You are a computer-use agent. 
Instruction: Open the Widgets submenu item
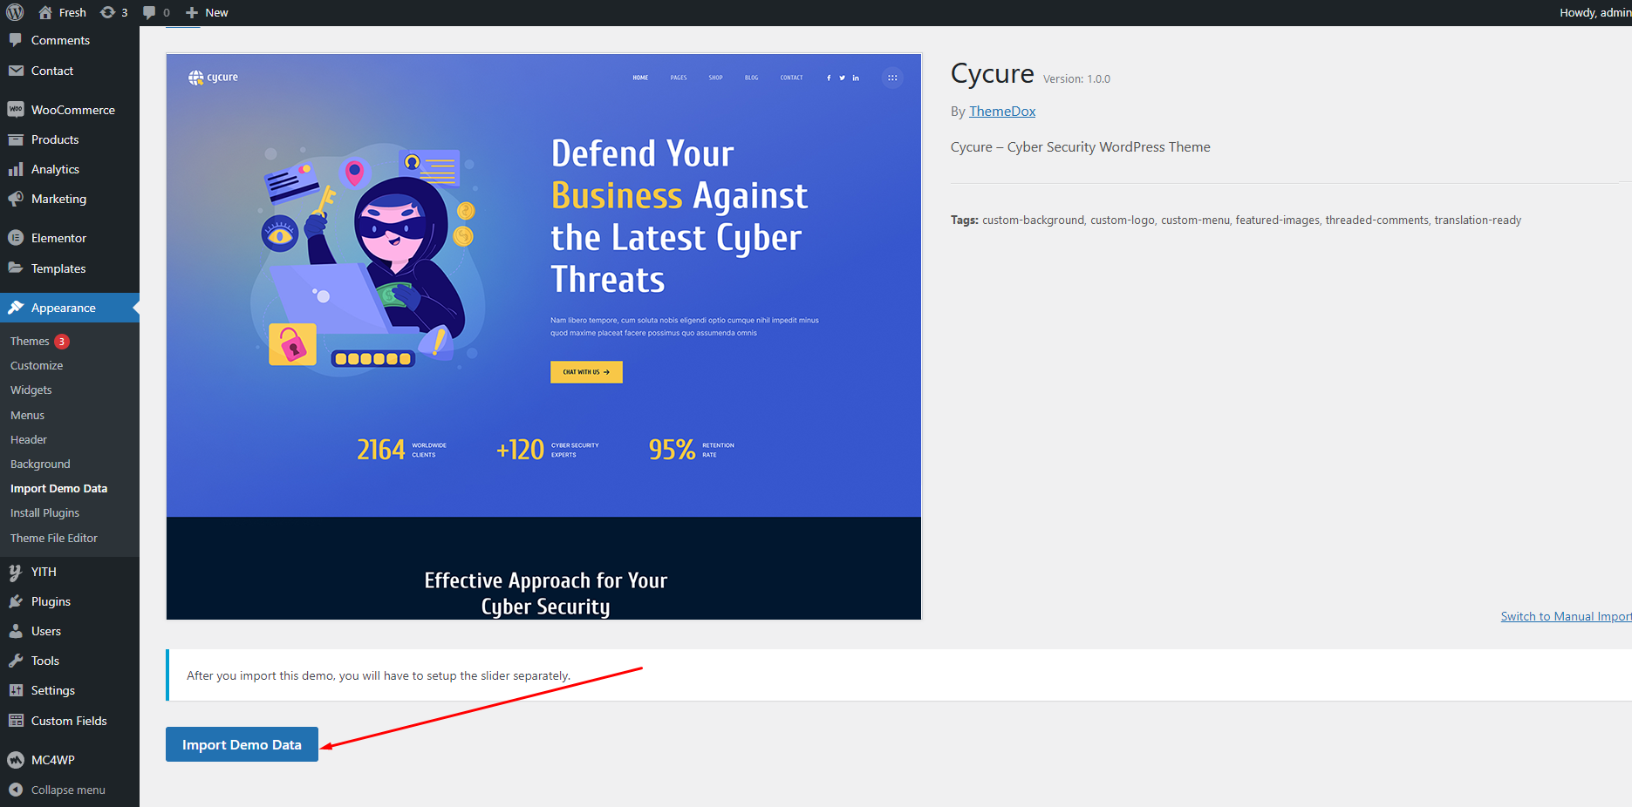point(31,390)
